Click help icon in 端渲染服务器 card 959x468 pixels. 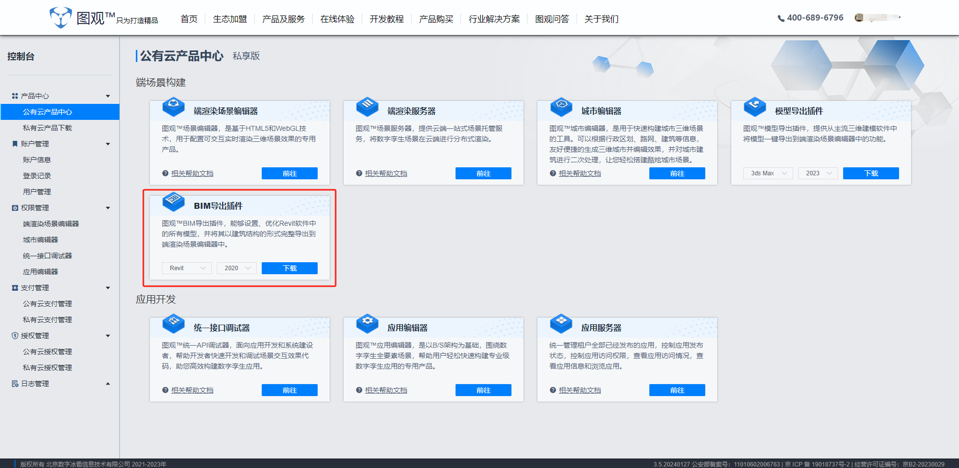[x=359, y=173]
